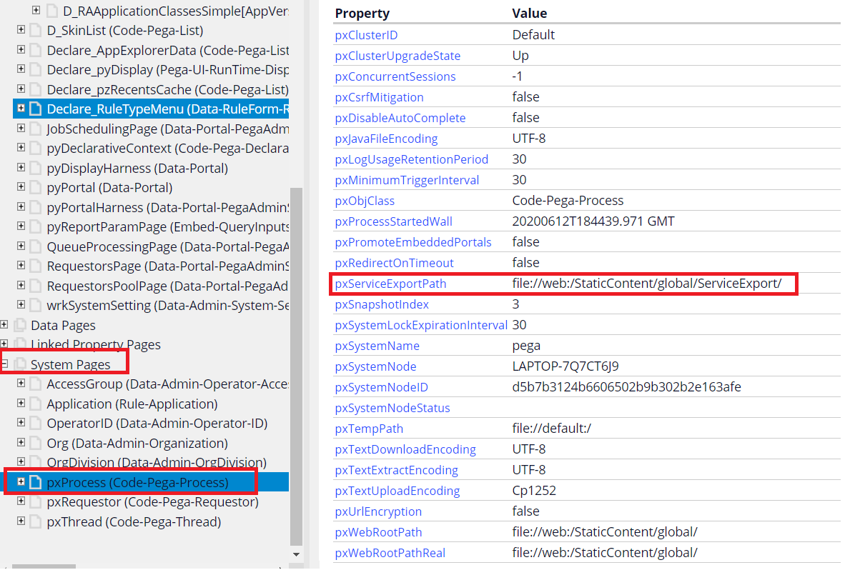Click the document icon next to pxProcess
Screen dimensions: 850x570
click(x=36, y=481)
